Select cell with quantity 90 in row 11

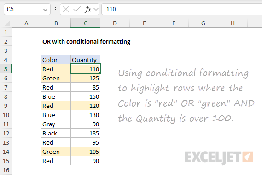85,124
